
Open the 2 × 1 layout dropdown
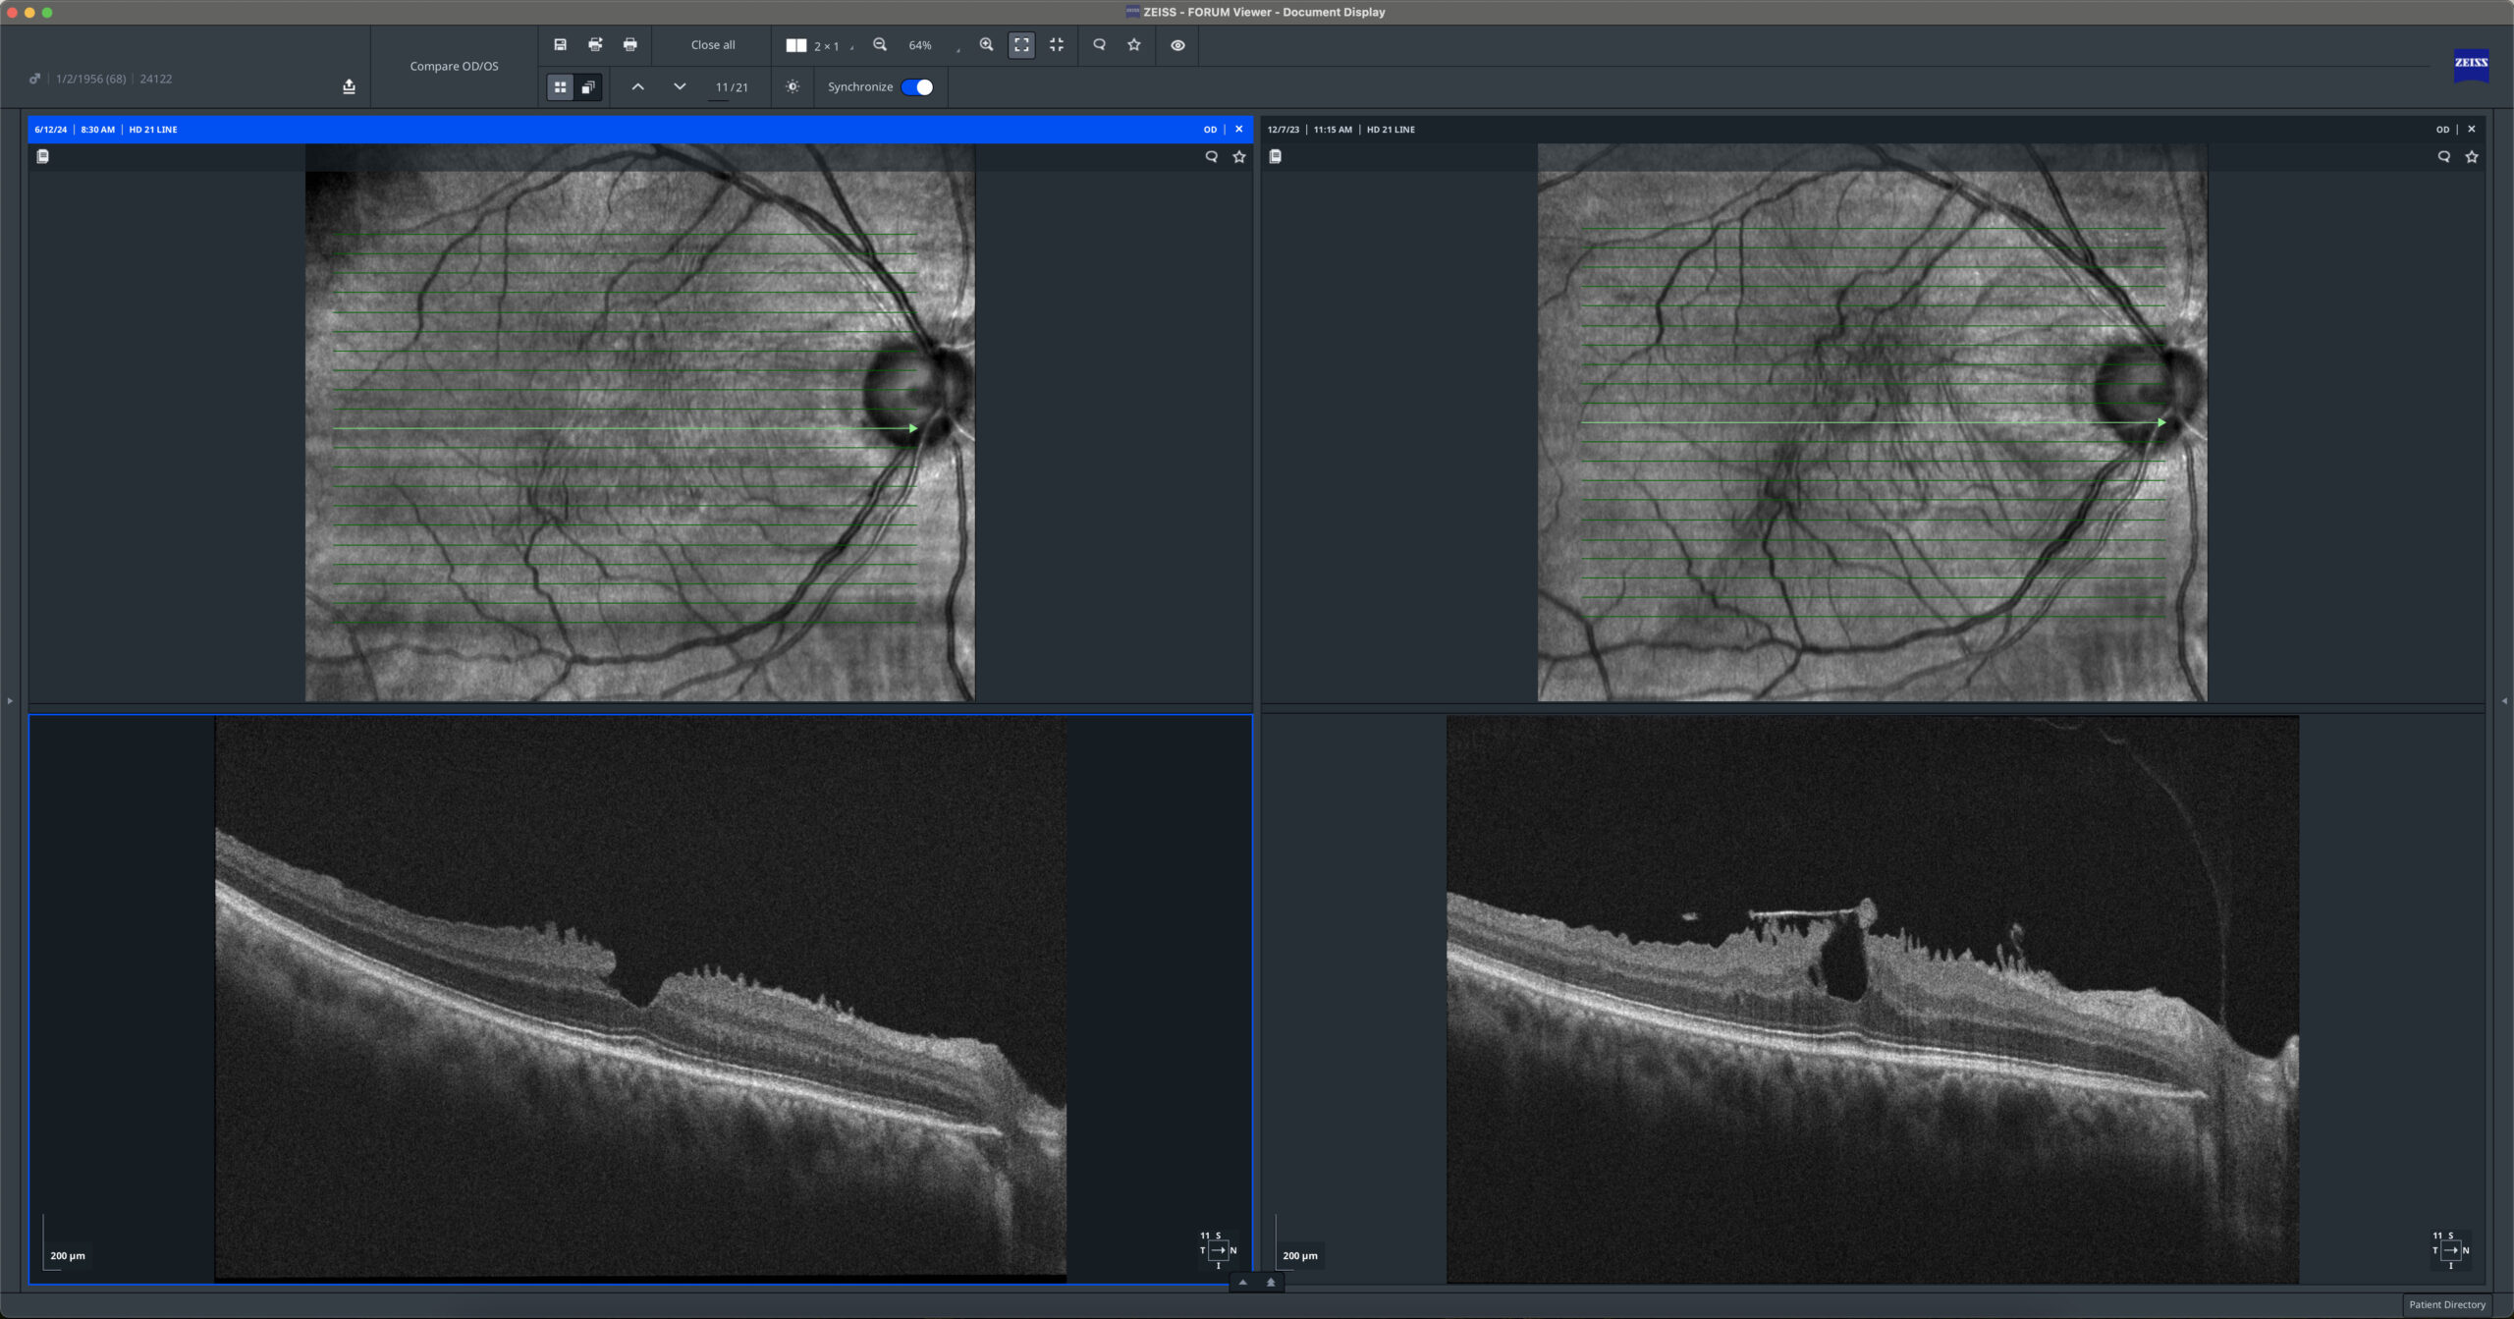click(819, 45)
